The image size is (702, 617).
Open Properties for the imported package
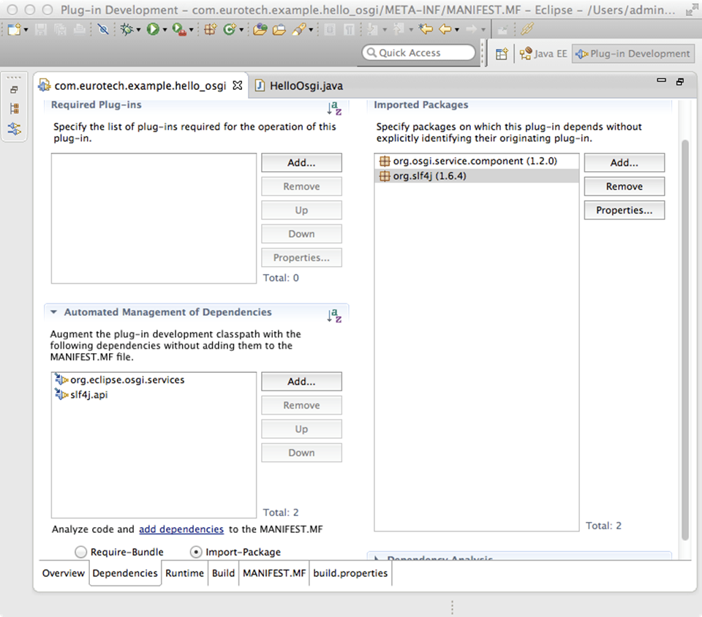click(x=624, y=210)
